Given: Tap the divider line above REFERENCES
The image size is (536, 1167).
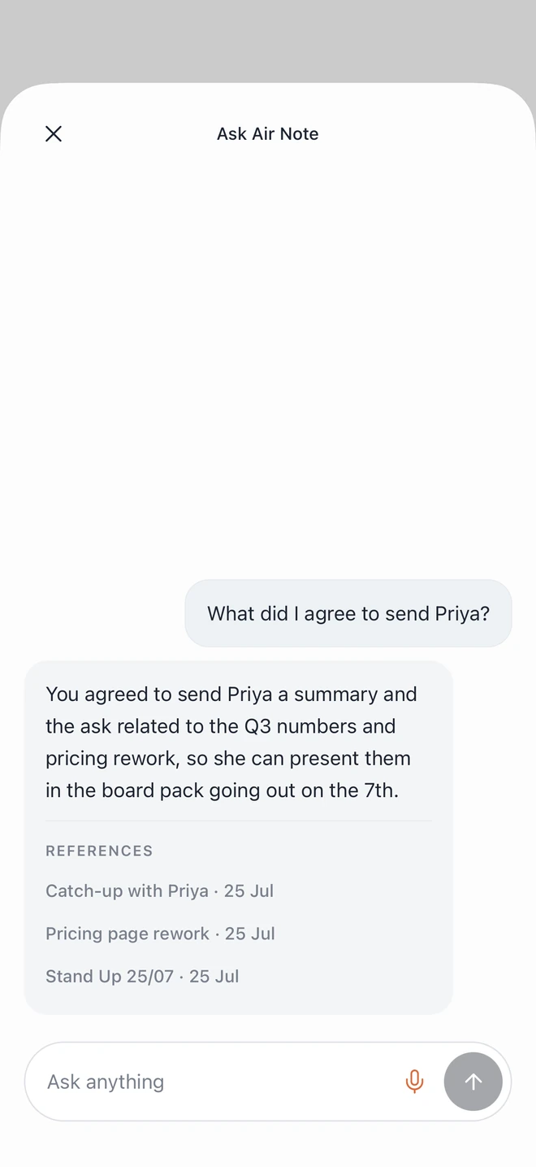Looking at the screenshot, I should 238,821.
